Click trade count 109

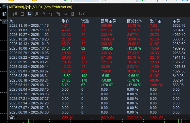coord(84,71)
